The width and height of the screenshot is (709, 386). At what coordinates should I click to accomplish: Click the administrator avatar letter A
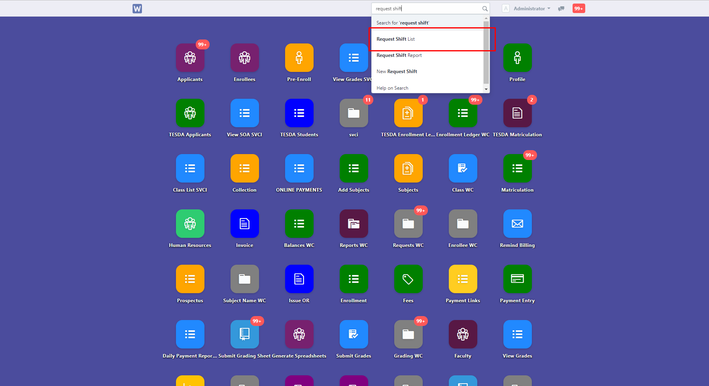[506, 9]
